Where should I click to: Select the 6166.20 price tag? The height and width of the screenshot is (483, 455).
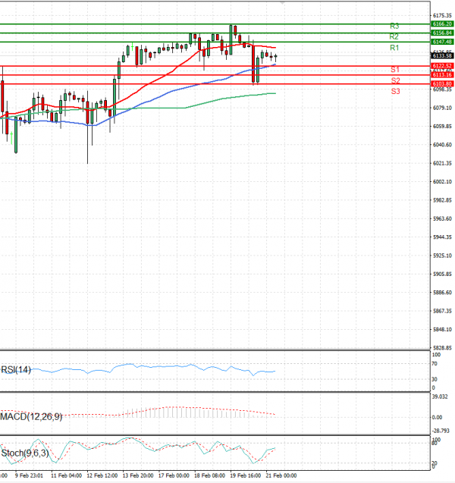(442, 24)
